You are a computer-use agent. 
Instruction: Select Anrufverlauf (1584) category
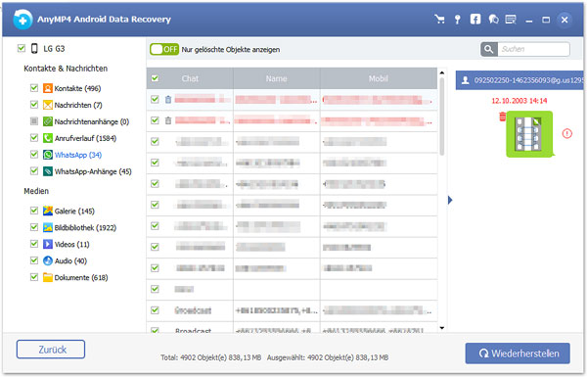point(85,138)
